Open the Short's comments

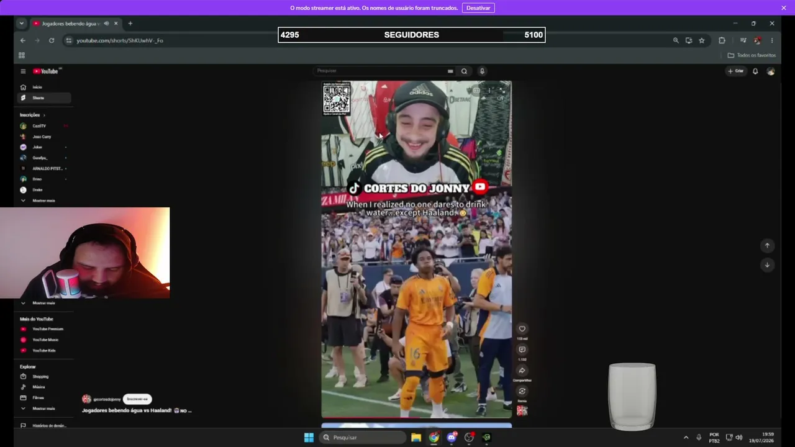(x=522, y=350)
